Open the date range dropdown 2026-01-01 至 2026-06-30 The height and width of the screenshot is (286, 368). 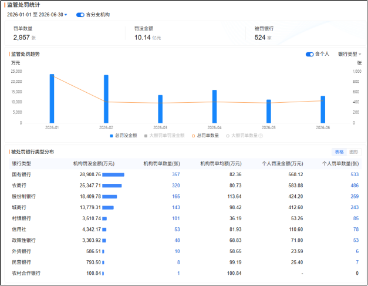[x=37, y=15]
